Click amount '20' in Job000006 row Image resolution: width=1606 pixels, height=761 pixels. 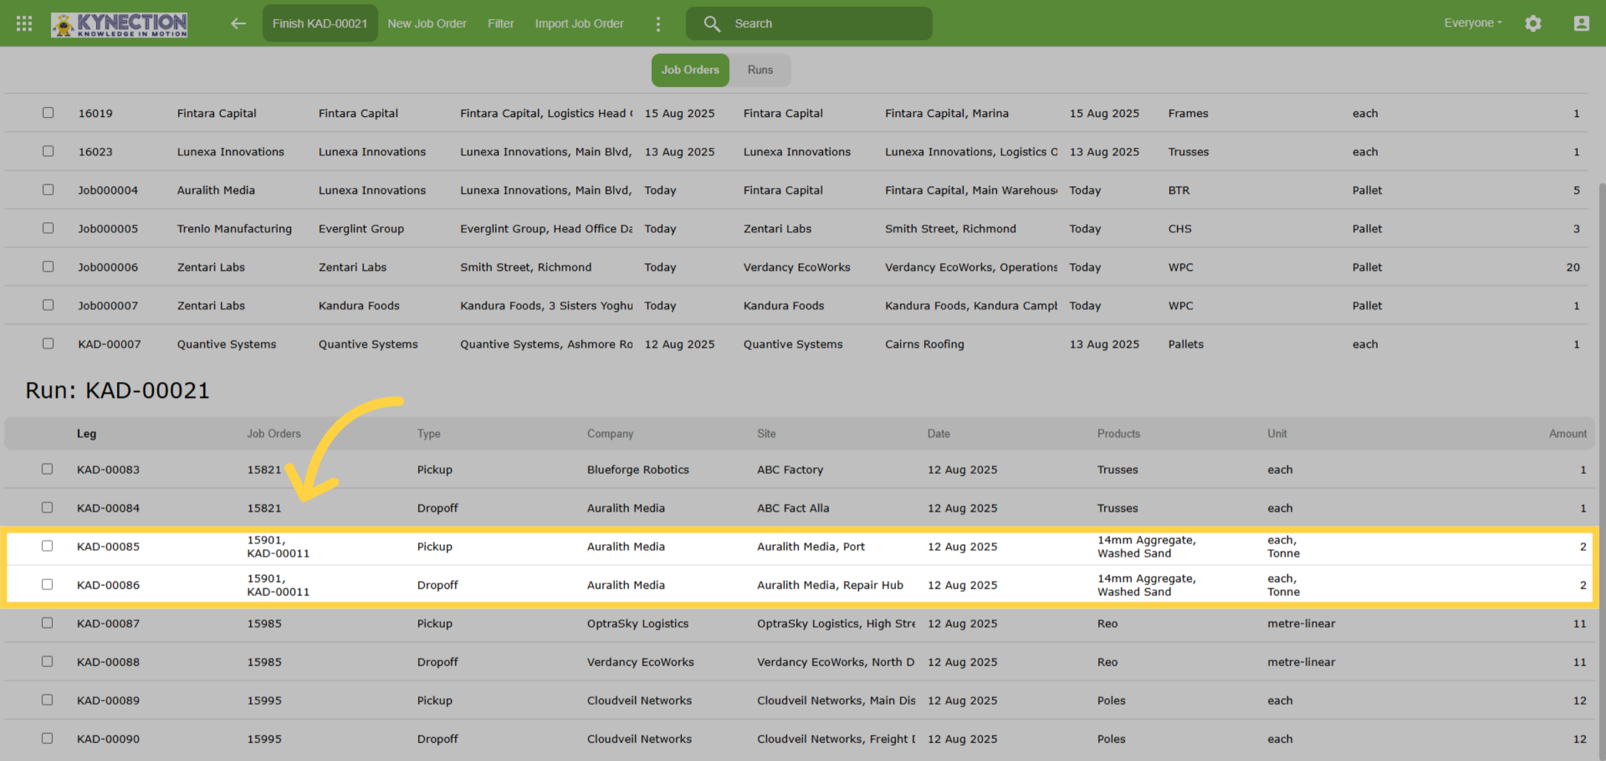tap(1573, 267)
